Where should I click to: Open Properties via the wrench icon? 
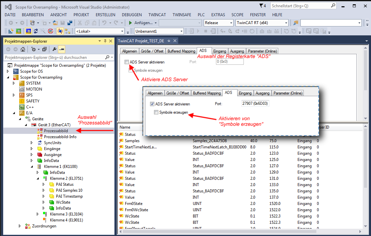click(x=54, y=49)
